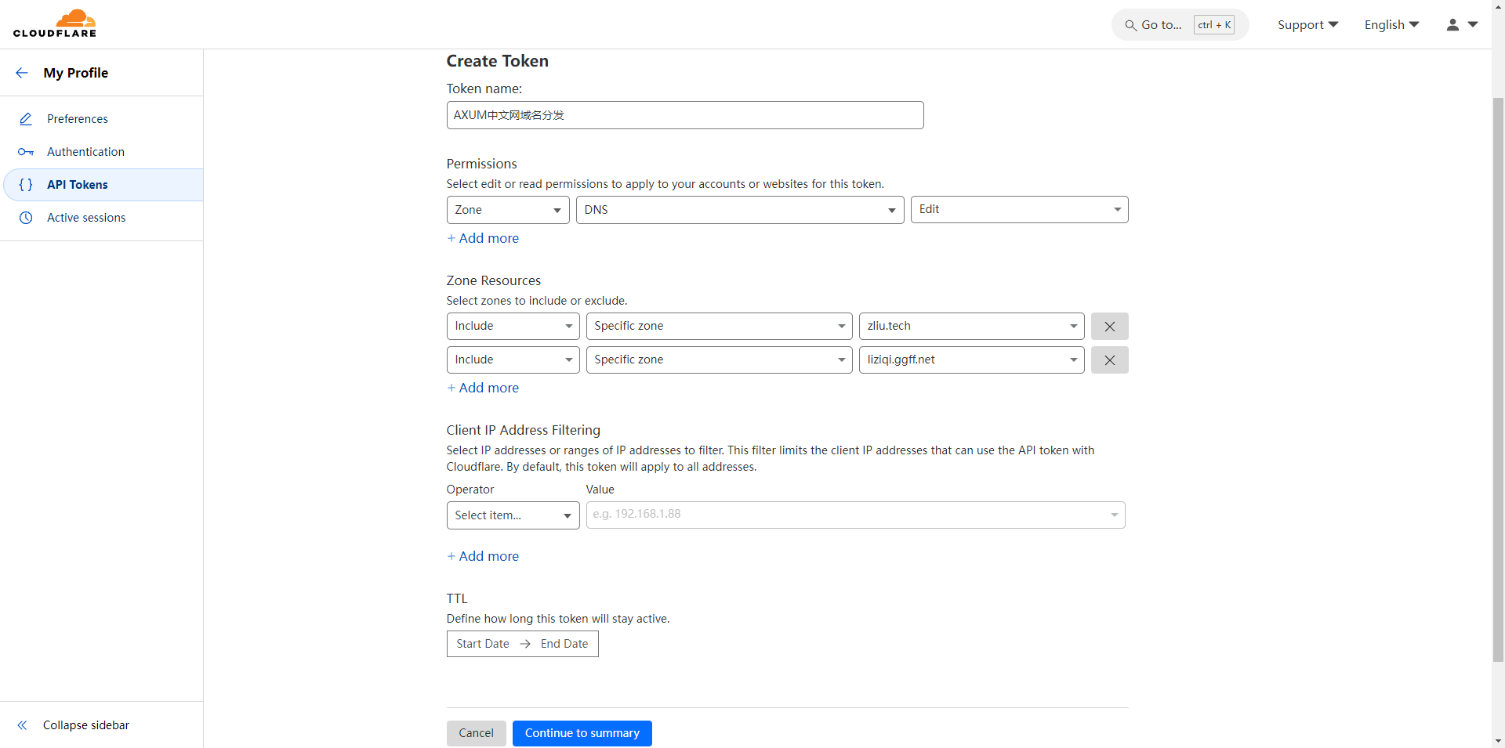
Task: Open the liziqi.ggff.net zone selector
Action: (971, 360)
